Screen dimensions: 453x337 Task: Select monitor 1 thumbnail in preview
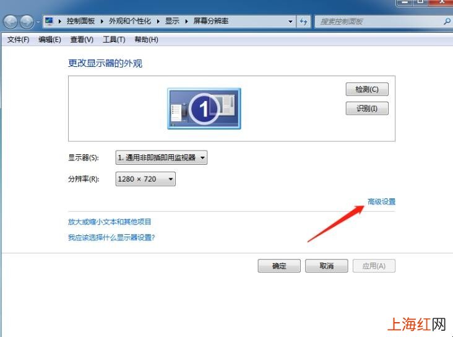204,109
